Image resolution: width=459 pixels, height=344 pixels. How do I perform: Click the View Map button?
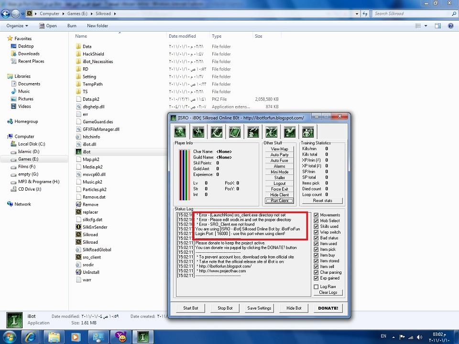(279, 149)
